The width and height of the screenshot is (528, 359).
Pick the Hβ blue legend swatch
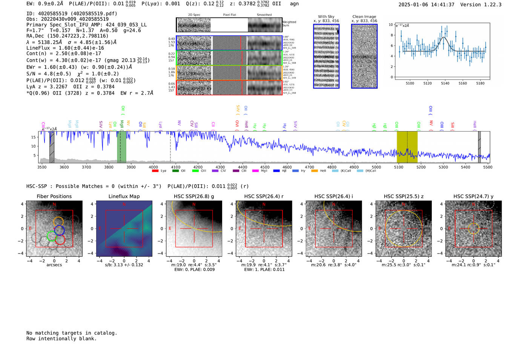click(x=276, y=171)
